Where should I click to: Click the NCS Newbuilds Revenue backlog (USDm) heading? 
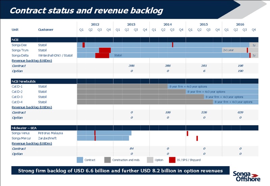coord(32,107)
